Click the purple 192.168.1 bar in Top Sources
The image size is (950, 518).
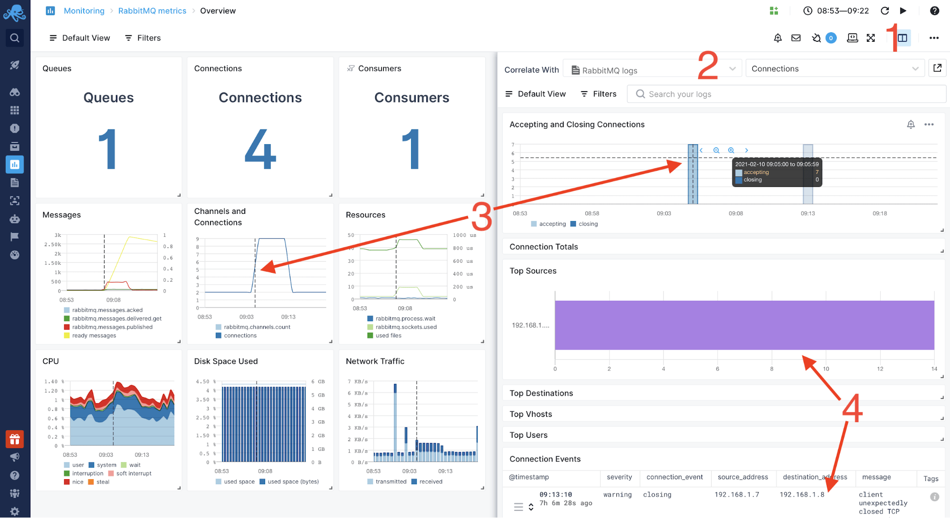point(744,325)
